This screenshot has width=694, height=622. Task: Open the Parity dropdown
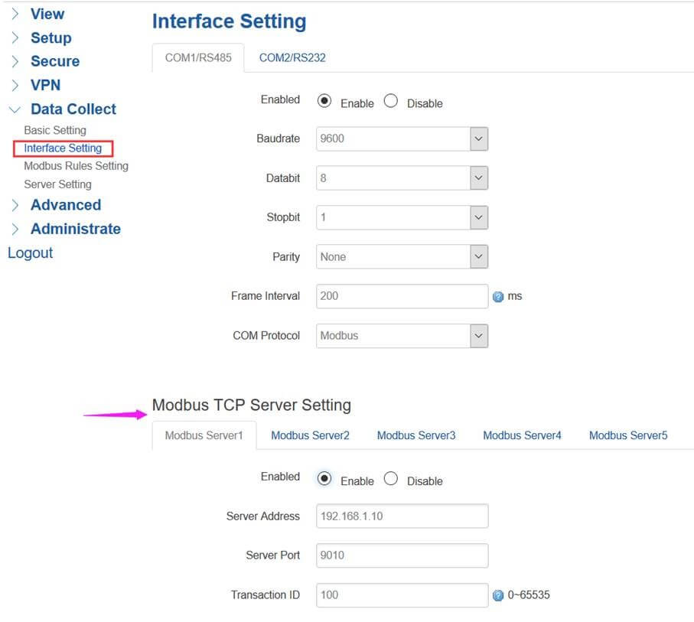coord(477,256)
